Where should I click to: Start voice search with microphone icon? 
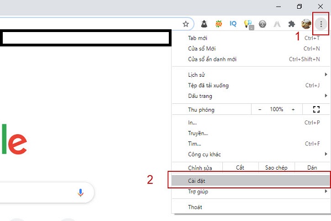81,192
